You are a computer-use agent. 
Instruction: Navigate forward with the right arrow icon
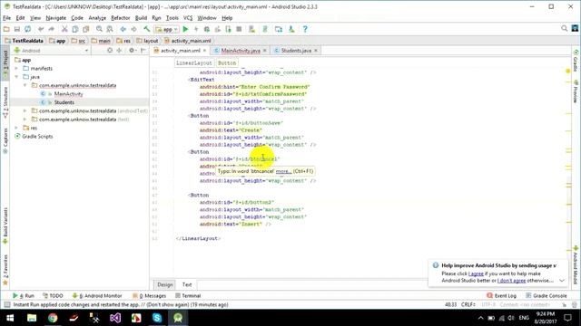tap(133, 29)
